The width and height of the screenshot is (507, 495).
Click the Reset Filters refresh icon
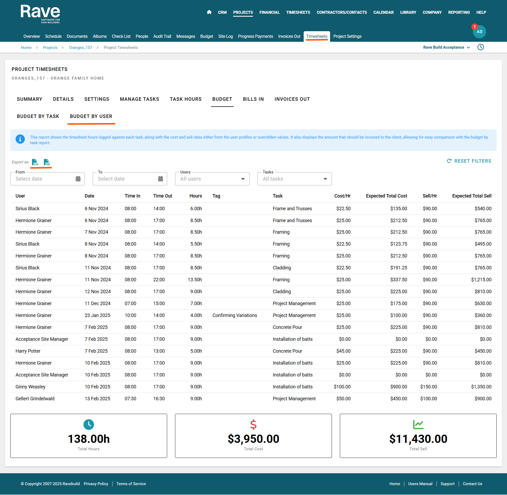point(449,161)
